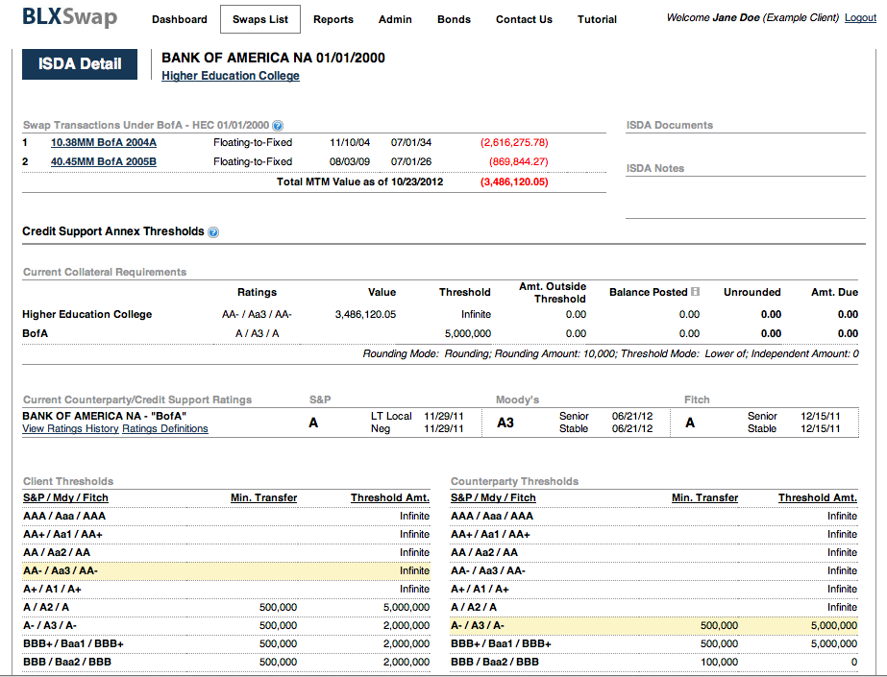Open the 40.45MM BofA 2005B swap
This screenshot has width=887, height=677.
click(104, 161)
